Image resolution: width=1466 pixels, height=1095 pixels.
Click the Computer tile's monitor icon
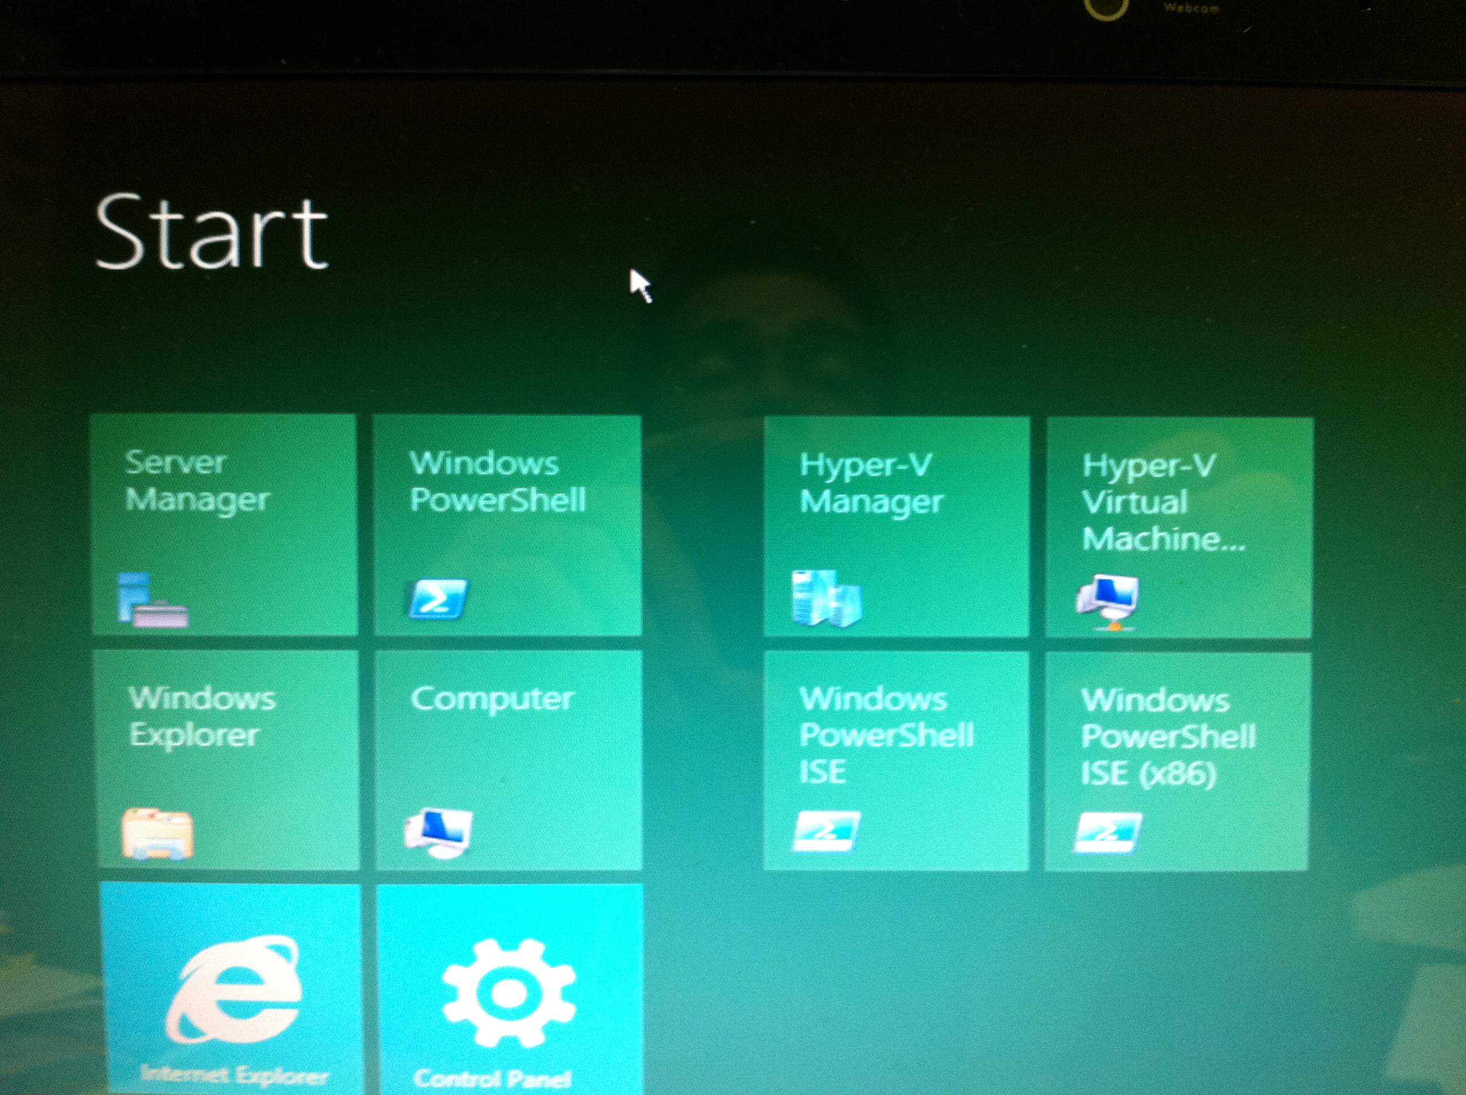click(x=438, y=833)
